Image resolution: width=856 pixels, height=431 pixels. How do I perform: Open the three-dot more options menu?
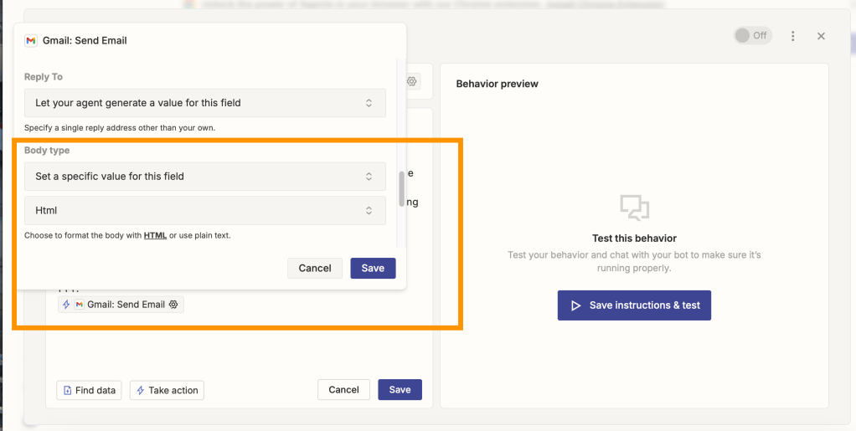click(793, 36)
